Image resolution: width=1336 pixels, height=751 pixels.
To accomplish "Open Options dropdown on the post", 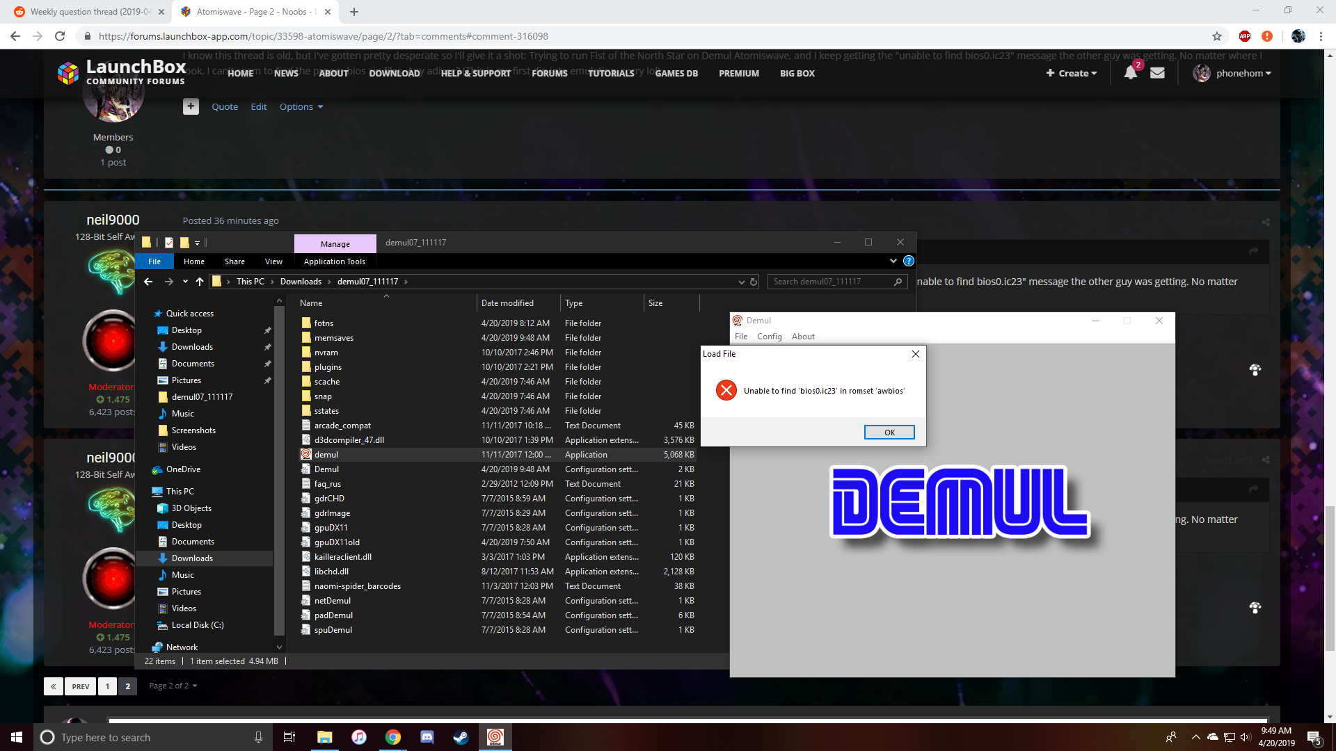I will pos(301,106).
